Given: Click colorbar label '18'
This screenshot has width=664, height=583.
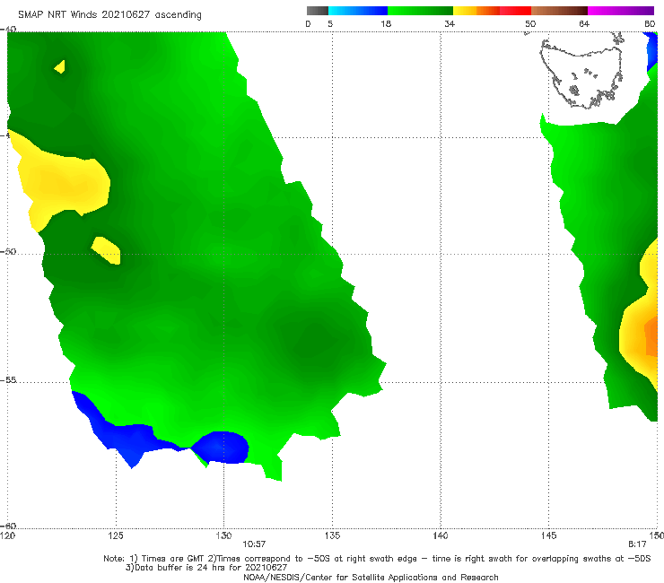Looking at the screenshot, I should (386, 23).
